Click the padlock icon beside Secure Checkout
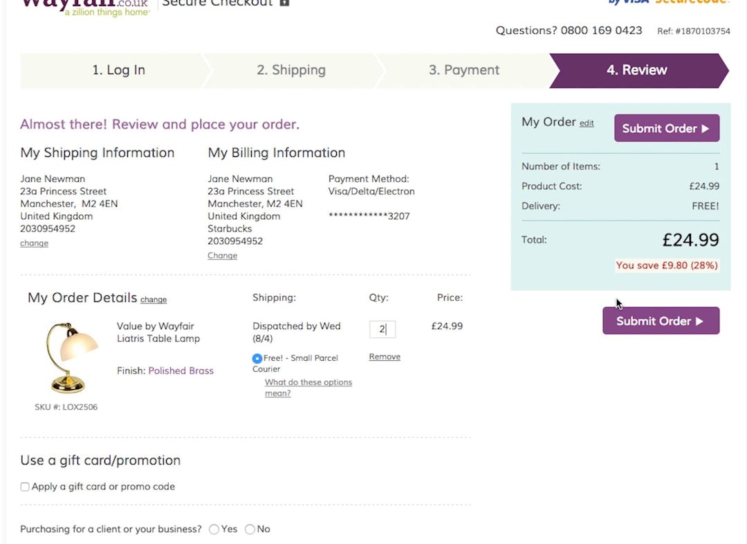Screen dimensions: 747x544 click(x=284, y=3)
